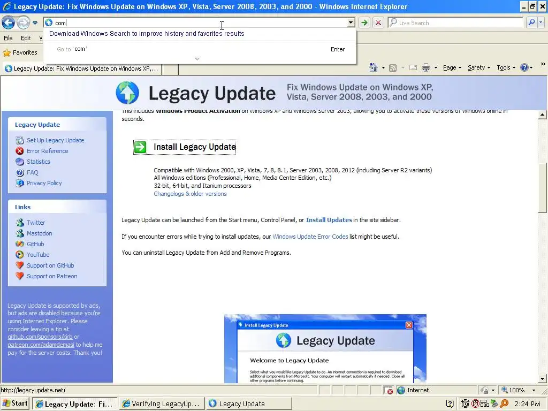Click github.com/sponsors/kirb link
The image size is (548, 411).
tap(40, 337)
